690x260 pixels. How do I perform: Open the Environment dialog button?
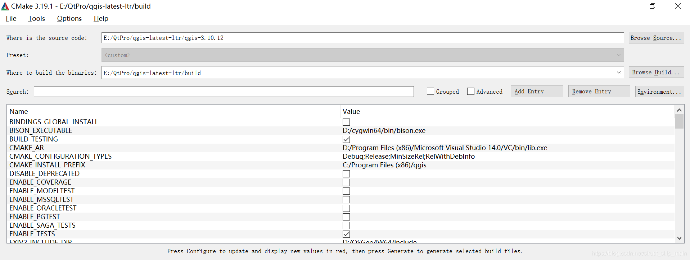(x=659, y=92)
